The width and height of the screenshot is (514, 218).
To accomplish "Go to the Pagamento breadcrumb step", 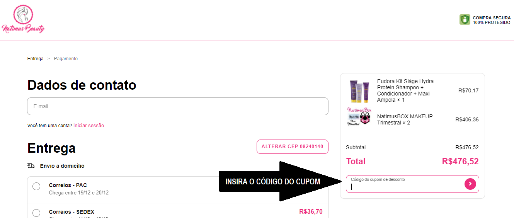I will [x=66, y=59].
